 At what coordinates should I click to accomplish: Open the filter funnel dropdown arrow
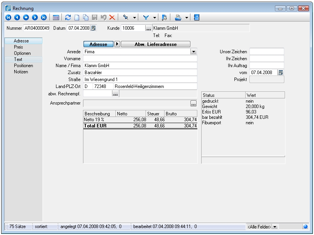154,17
